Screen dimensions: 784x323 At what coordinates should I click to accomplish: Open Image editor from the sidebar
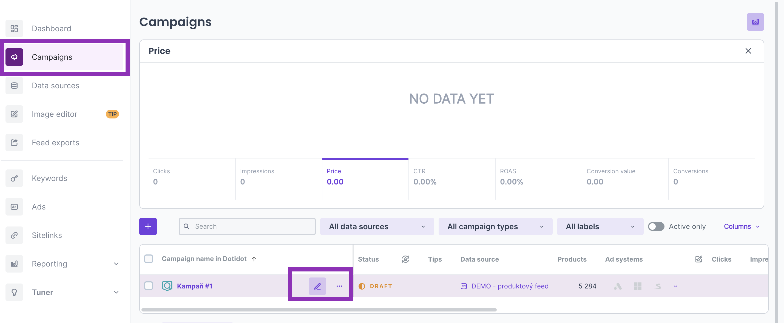(x=55, y=114)
